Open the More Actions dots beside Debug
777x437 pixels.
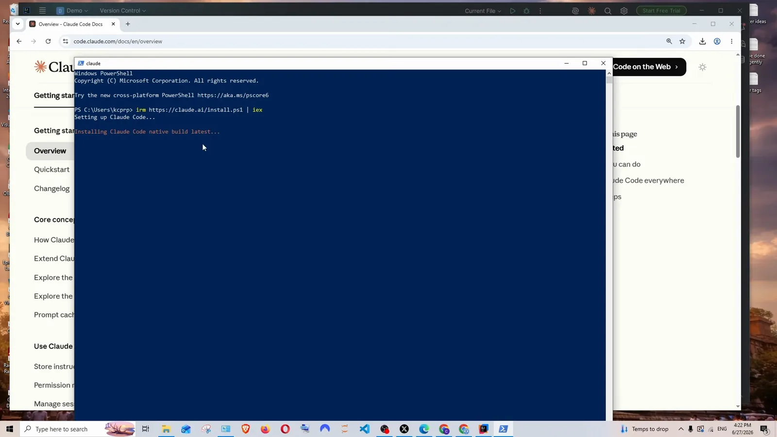[540, 11]
